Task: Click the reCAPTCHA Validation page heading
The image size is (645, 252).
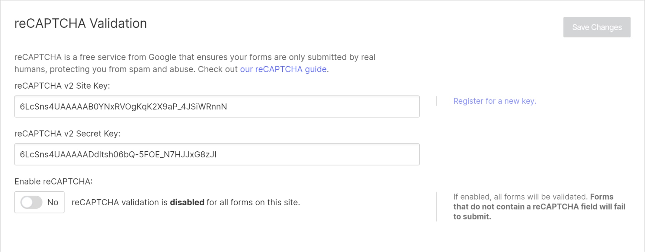Action: (81, 23)
